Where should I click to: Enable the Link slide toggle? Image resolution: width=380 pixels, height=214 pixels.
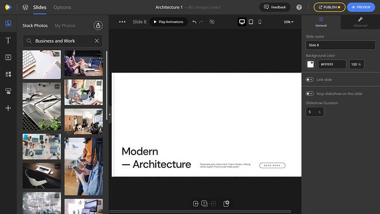pyautogui.click(x=310, y=80)
